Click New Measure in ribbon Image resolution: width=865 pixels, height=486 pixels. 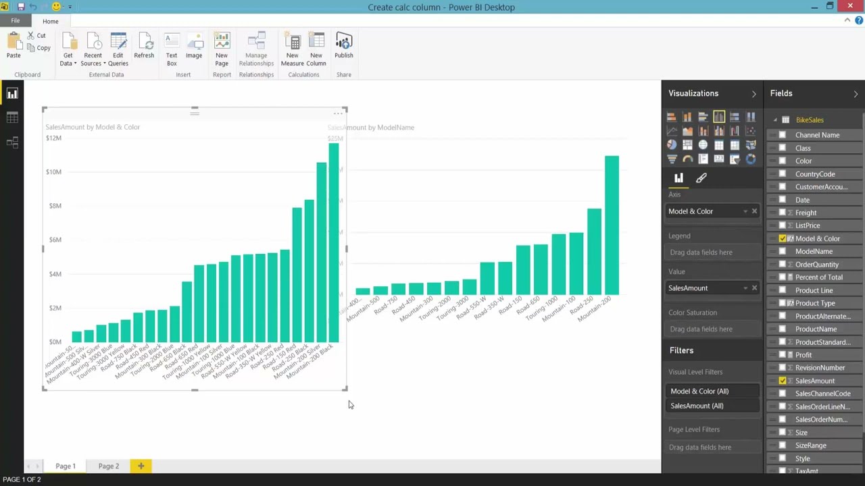(293, 49)
